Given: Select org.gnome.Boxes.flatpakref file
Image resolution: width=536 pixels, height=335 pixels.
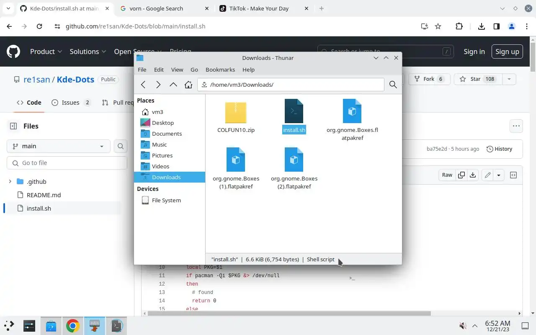Looking at the screenshot, I should click(x=352, y=120).
